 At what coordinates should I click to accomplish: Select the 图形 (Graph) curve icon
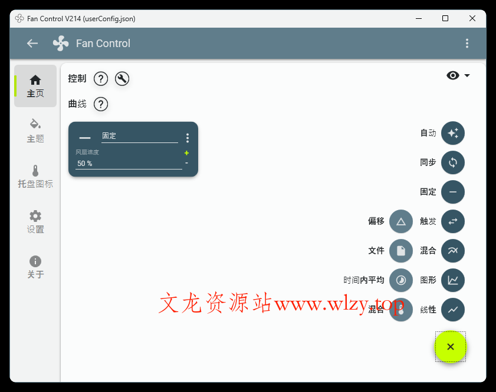(x=452, y=280)
